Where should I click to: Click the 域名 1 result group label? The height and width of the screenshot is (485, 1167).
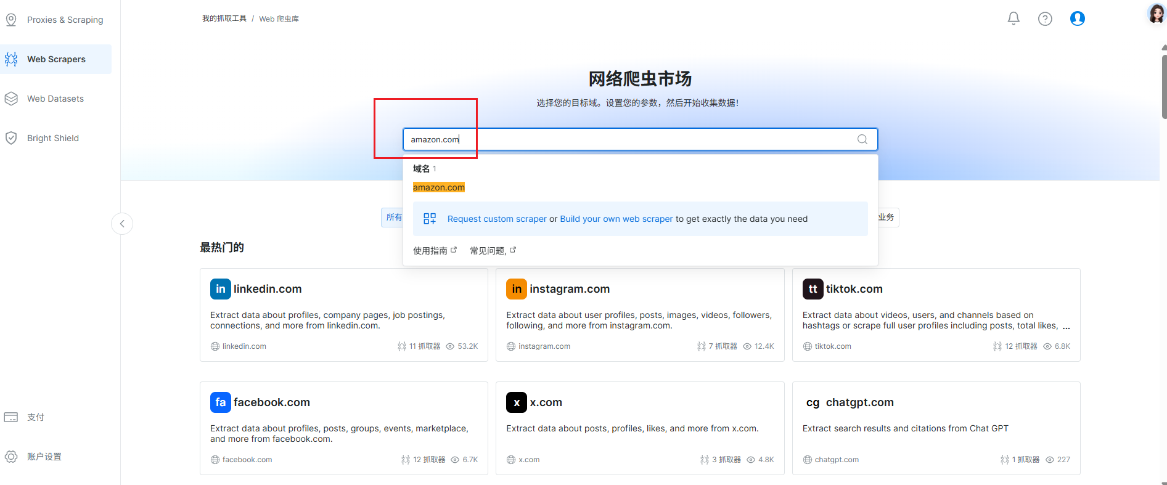pos(424,169)
